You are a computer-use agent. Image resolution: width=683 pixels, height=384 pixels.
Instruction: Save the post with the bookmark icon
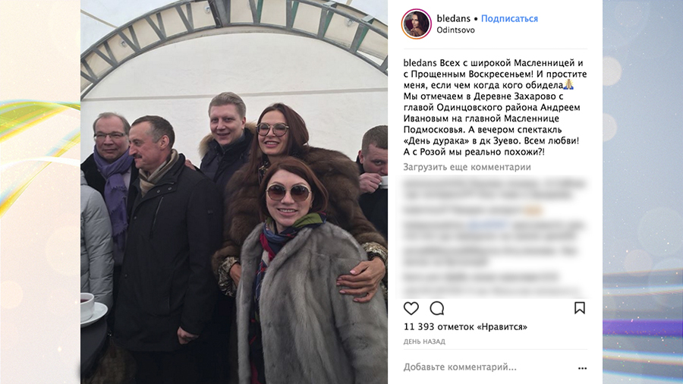[579, 308]
